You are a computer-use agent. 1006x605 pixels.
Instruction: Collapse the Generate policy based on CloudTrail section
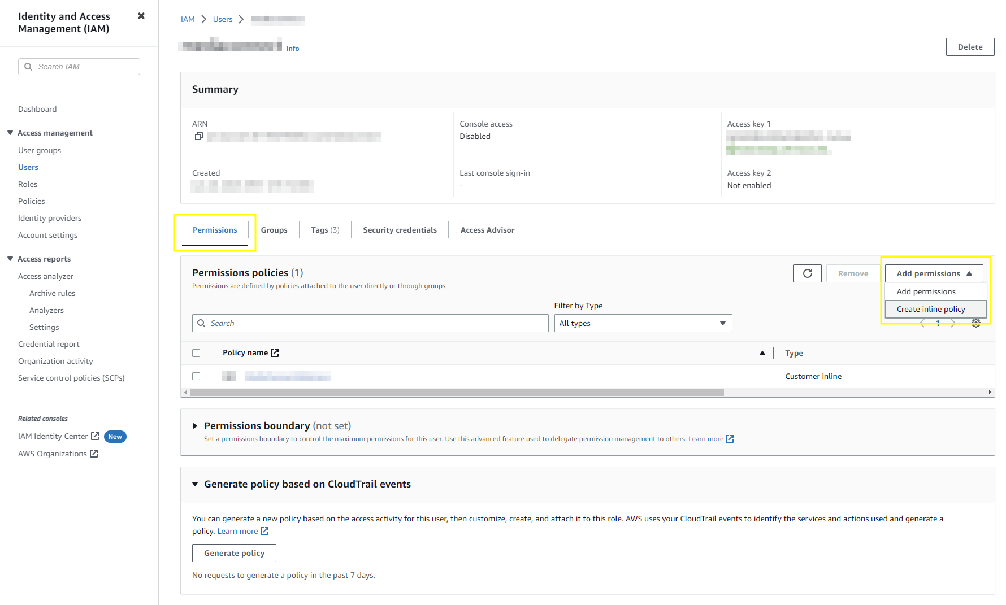(x=195, y=484)
